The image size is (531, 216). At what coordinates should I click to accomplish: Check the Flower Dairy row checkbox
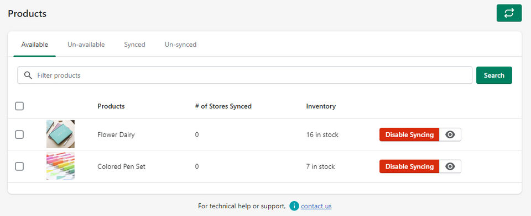click(19, 134)
